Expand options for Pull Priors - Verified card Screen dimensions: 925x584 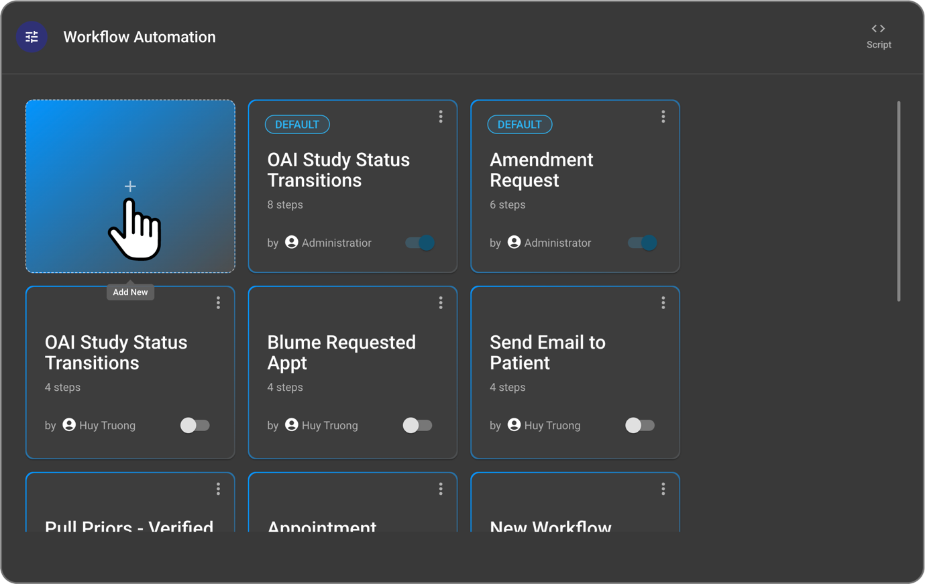218,489
